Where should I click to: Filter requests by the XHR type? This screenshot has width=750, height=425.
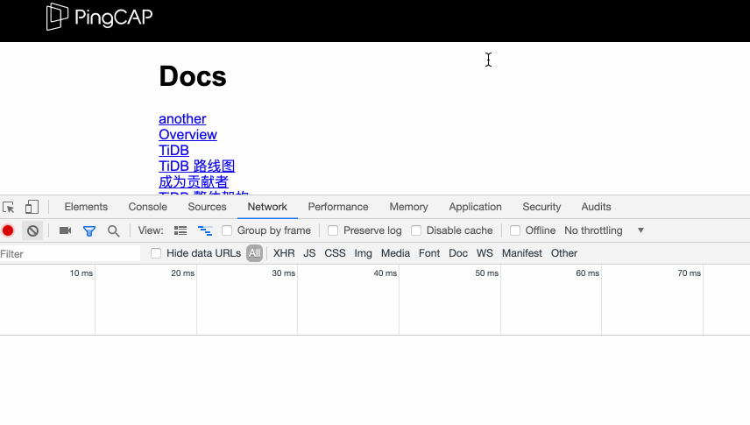(284, 253)
